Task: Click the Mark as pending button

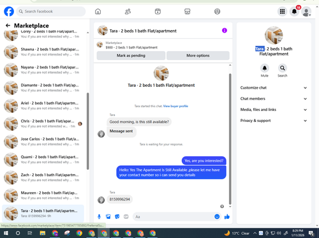Action: pos(131,56)
